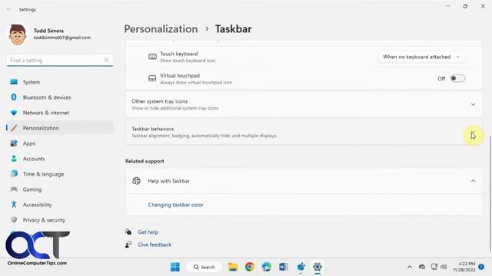Click the Touch keyboard icon
Image resolution: width=492 pixels, height=276 pixels.
(152, 57)
